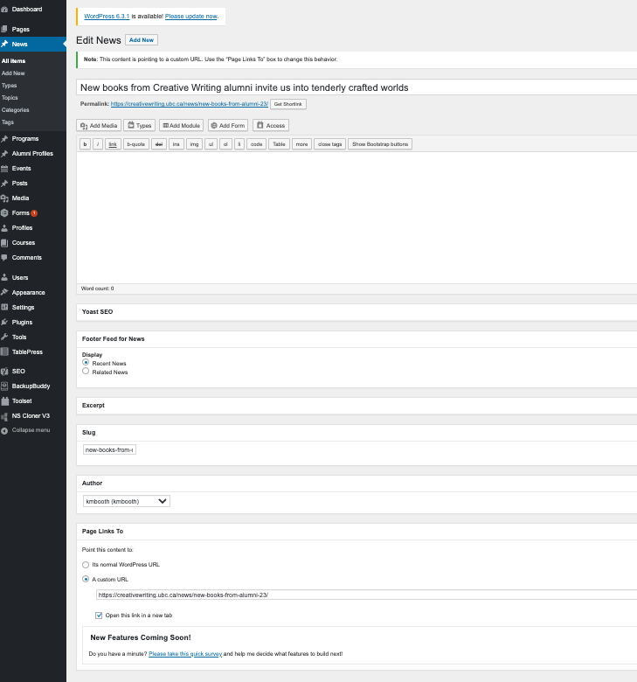Open the Events menu item
This screenshot has height=682, width=637.
click(x=21, y=169)
